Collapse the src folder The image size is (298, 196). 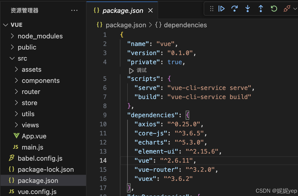(x=22, y=58)
